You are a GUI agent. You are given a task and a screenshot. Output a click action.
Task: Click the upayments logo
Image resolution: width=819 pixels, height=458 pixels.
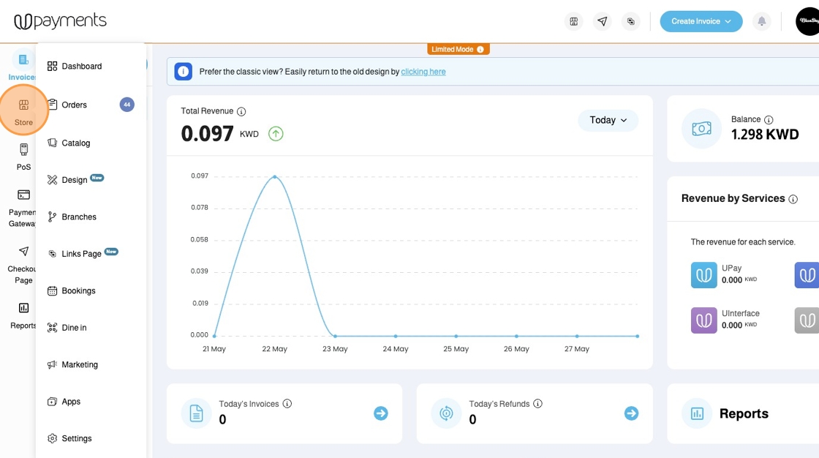point(60,21)
